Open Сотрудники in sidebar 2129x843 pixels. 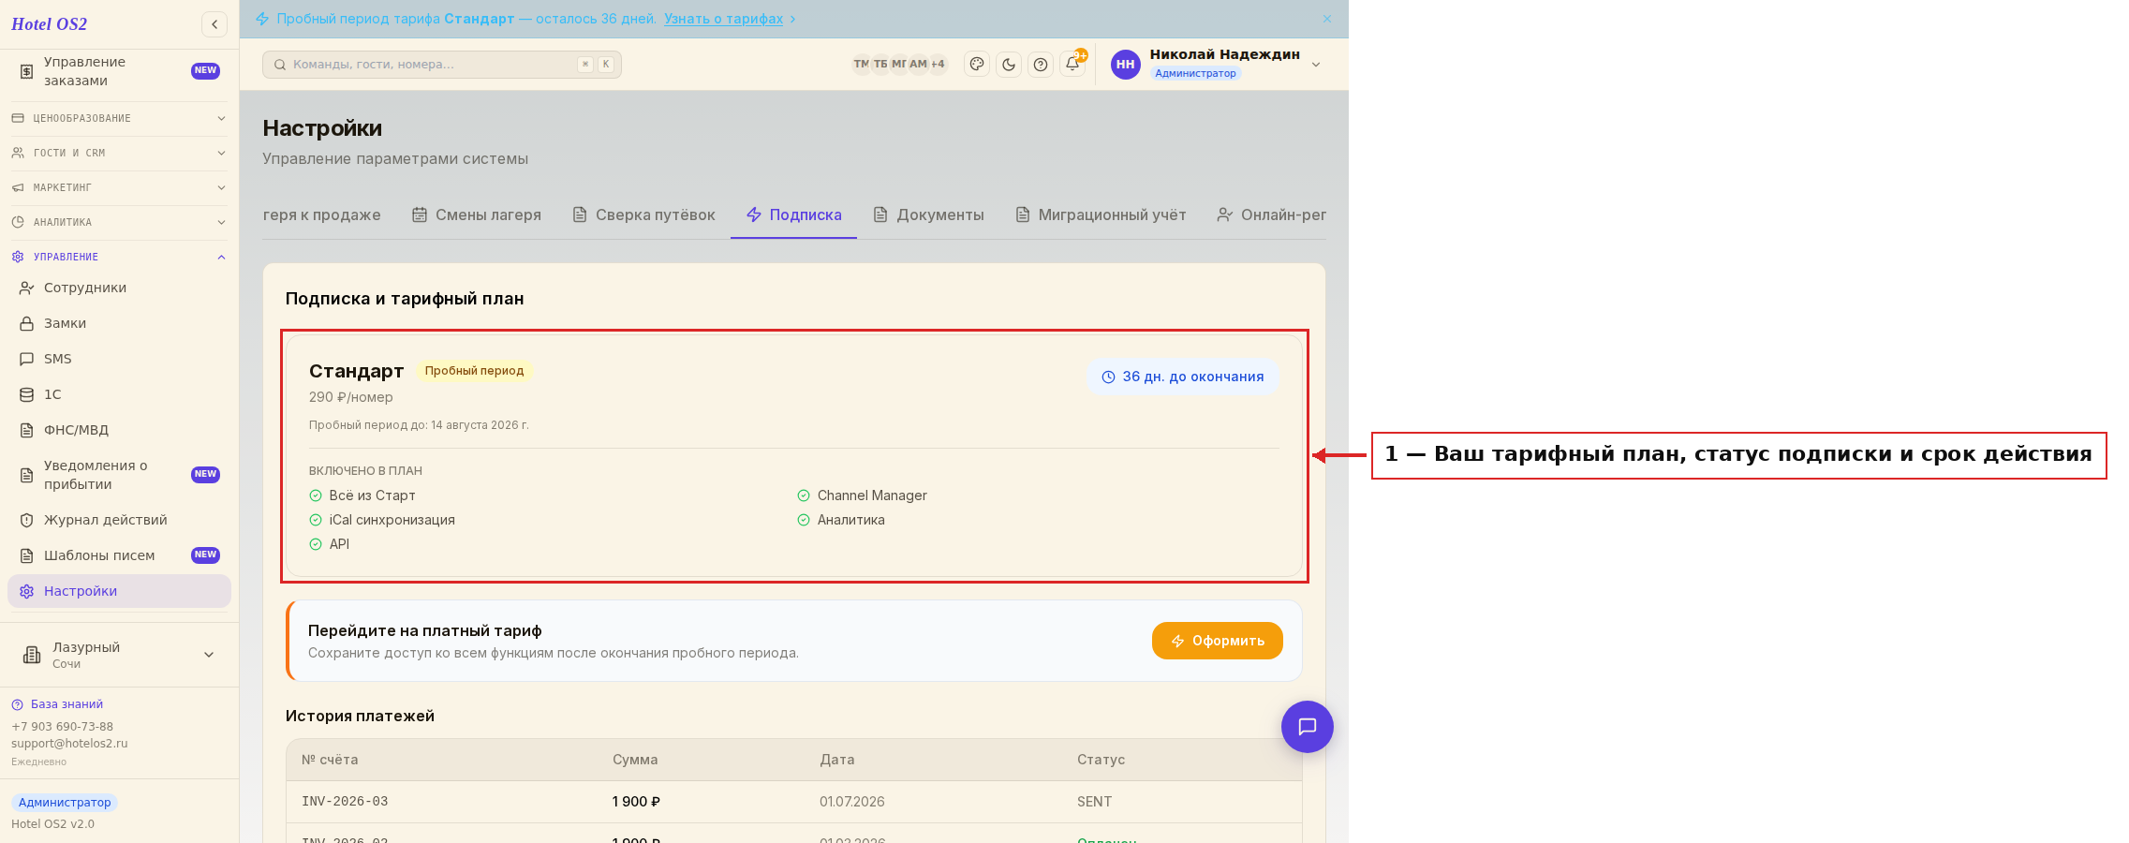click(120, 288)
